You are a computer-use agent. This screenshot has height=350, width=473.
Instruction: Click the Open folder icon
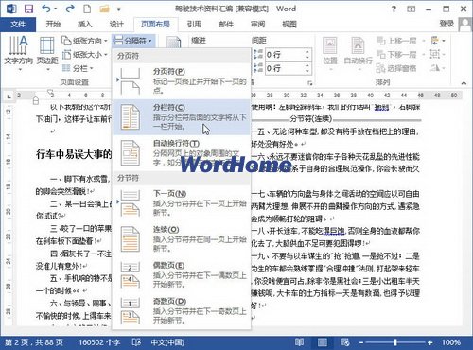[x=104, y=9]
